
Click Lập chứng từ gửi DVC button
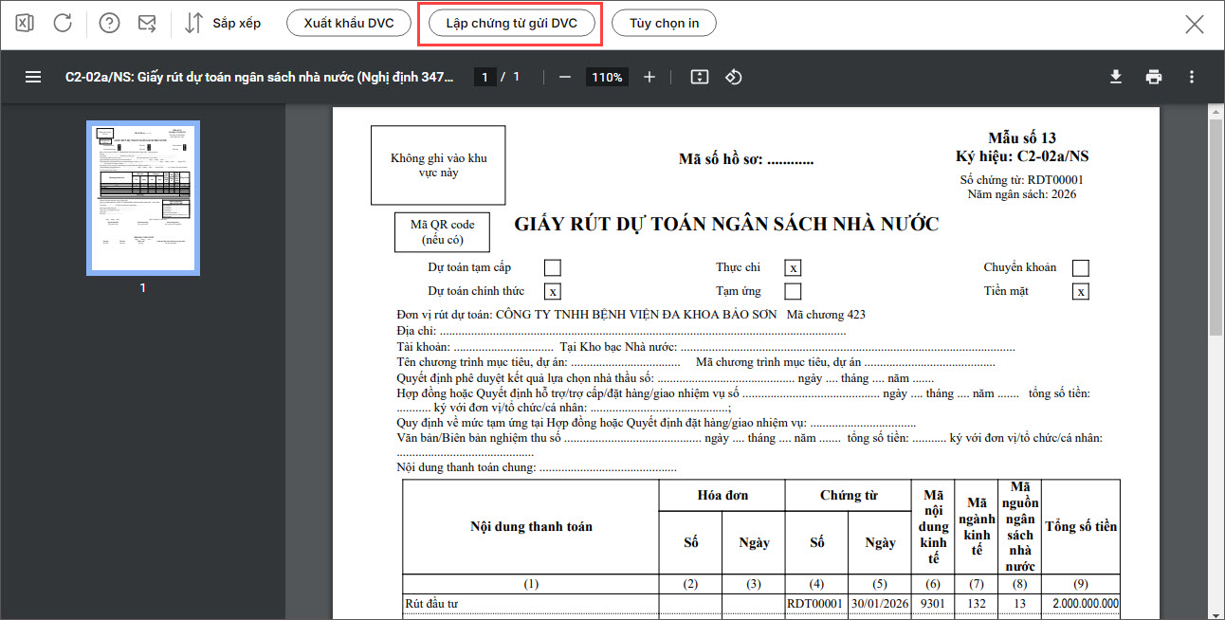click(511, 23)
